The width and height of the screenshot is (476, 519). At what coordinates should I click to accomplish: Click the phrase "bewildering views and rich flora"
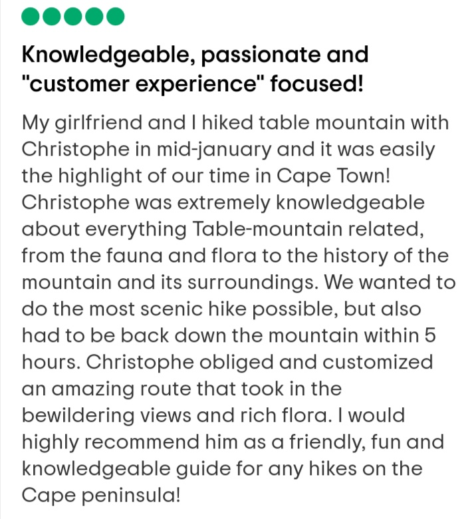tap(175, 415)
